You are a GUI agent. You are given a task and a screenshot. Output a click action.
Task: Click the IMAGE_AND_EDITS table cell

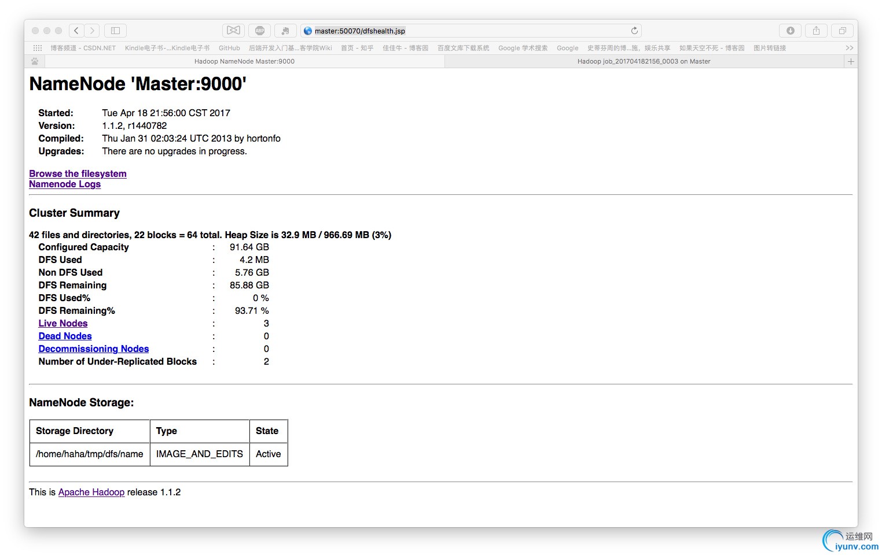200,454
